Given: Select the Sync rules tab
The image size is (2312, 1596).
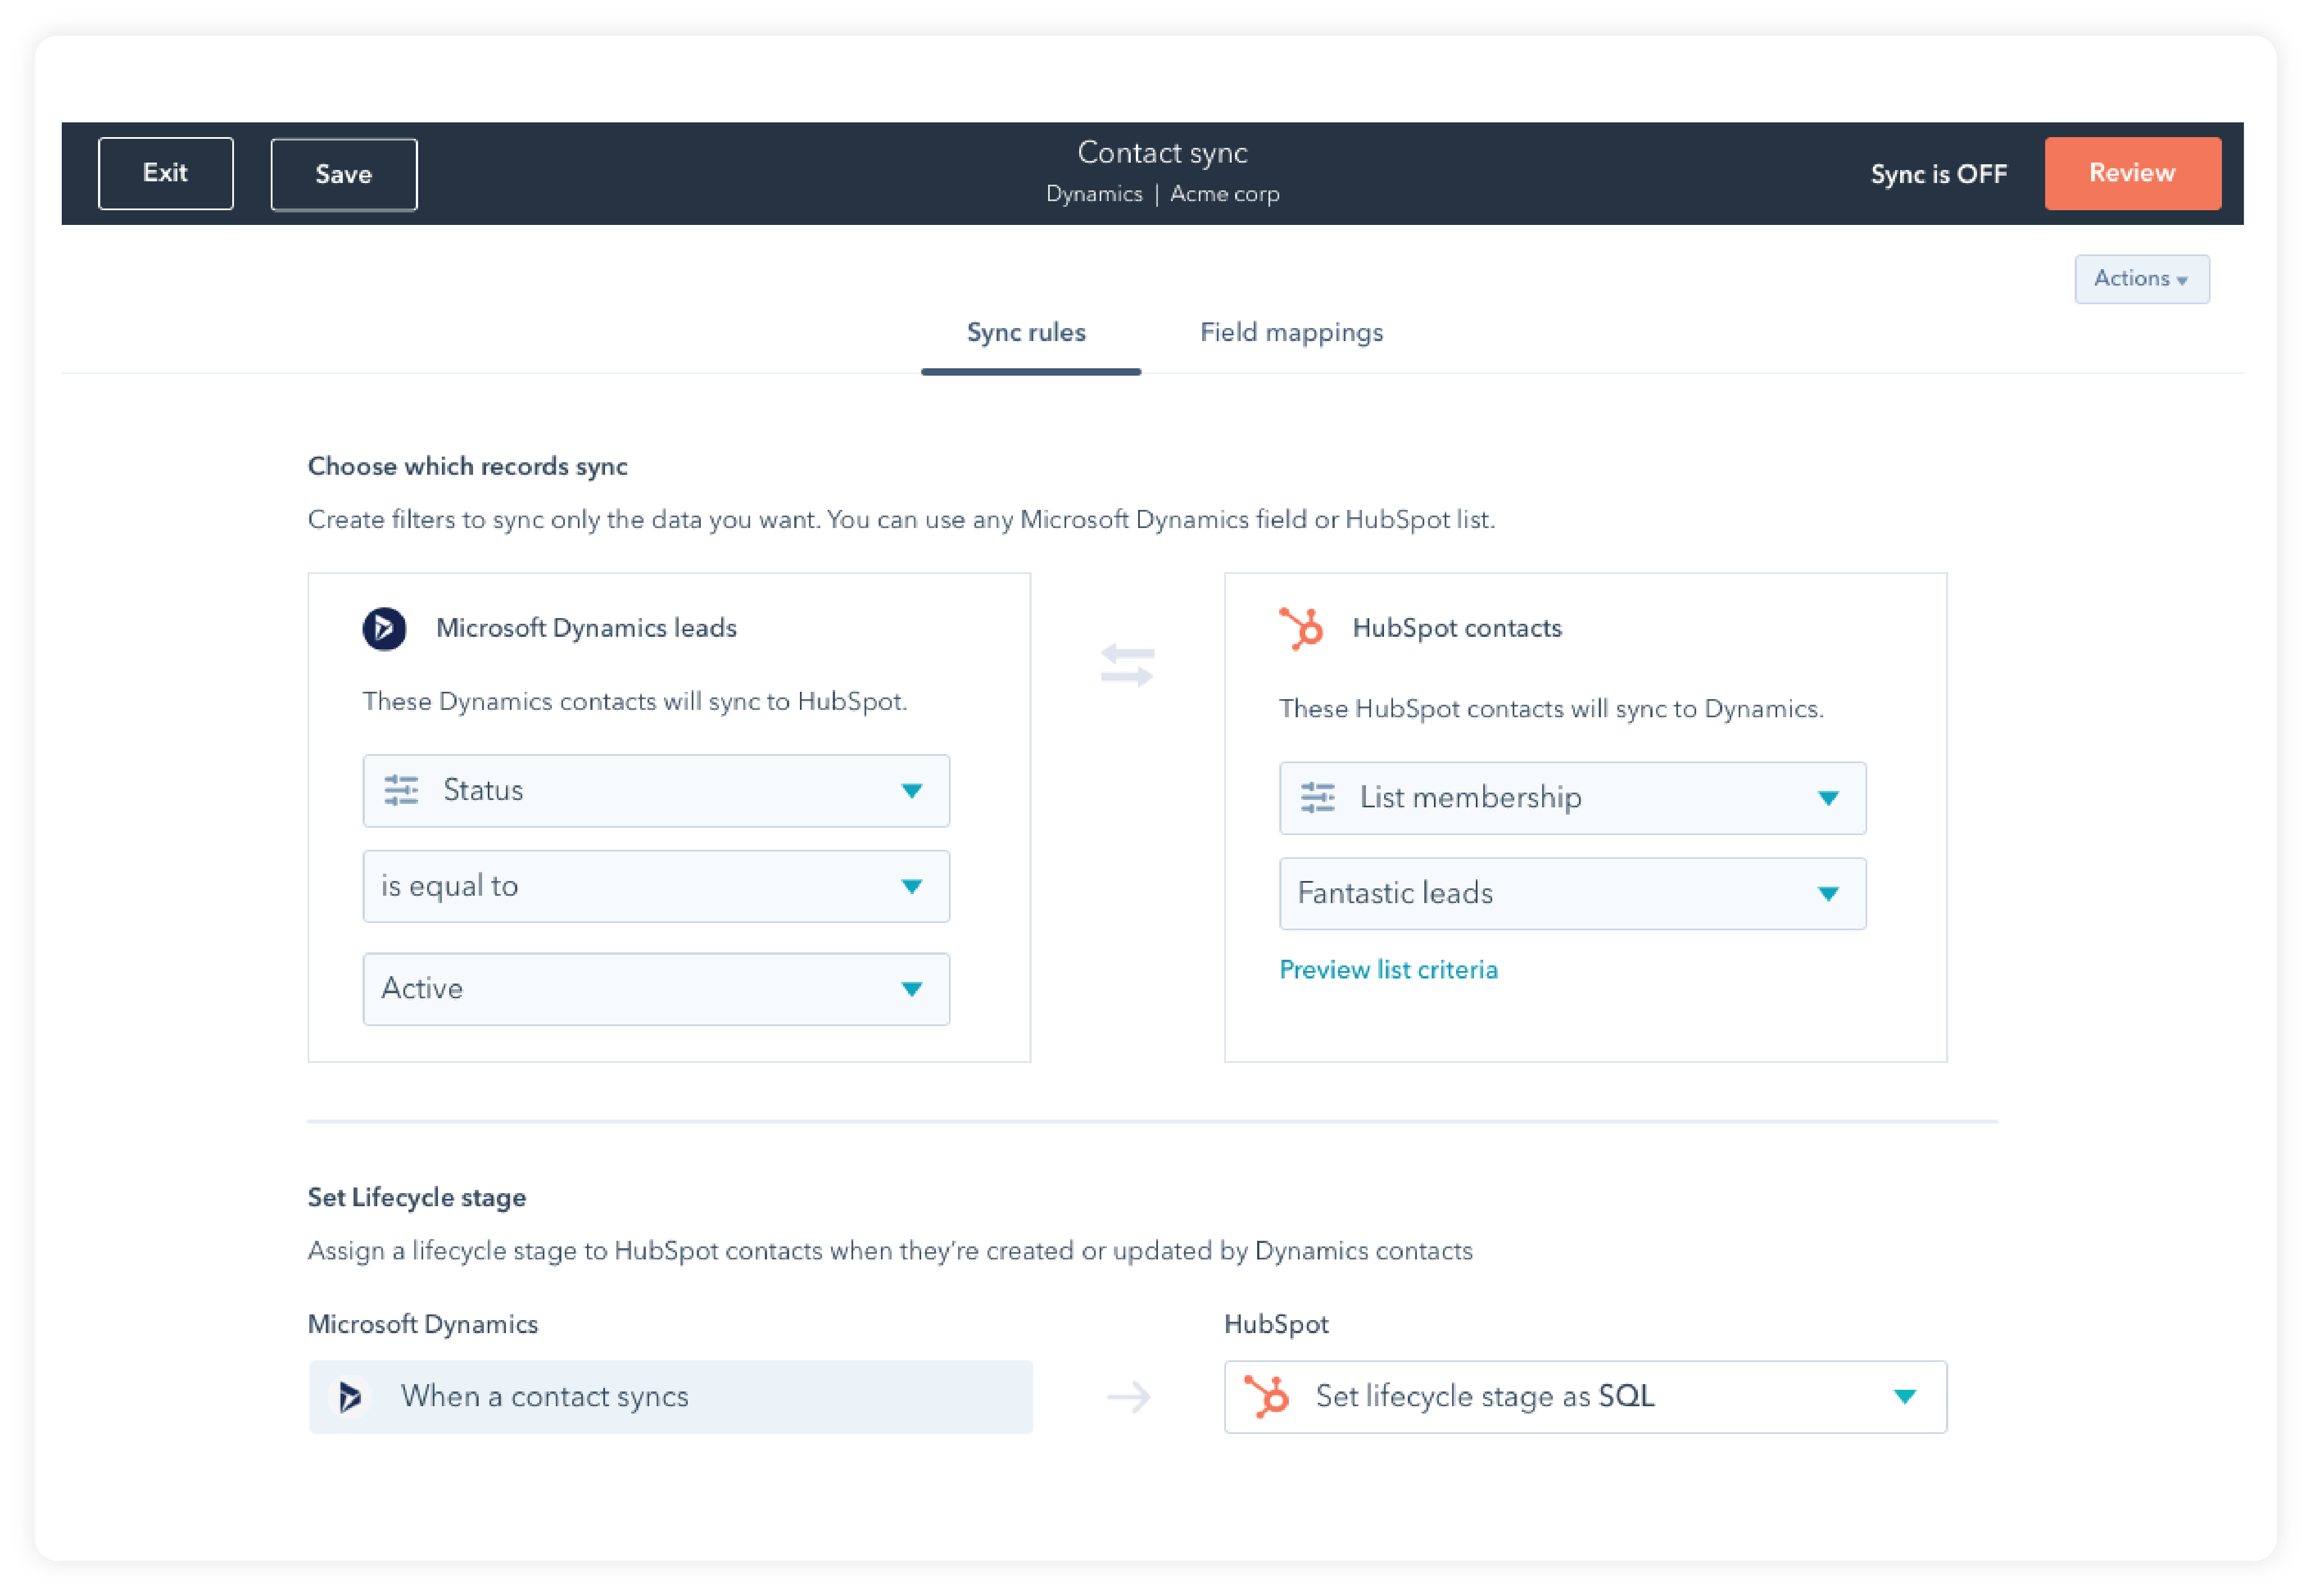Looking at the screenshot, I should (x=1026, y=333).
